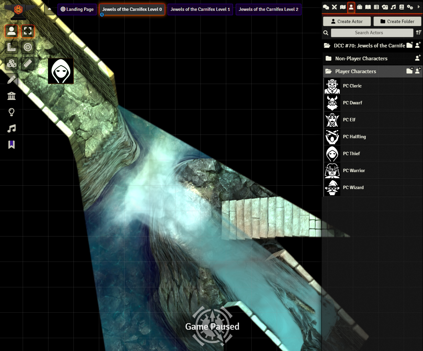Open the Measurement Controls ruler-triangle tool

tap(12, 48)
